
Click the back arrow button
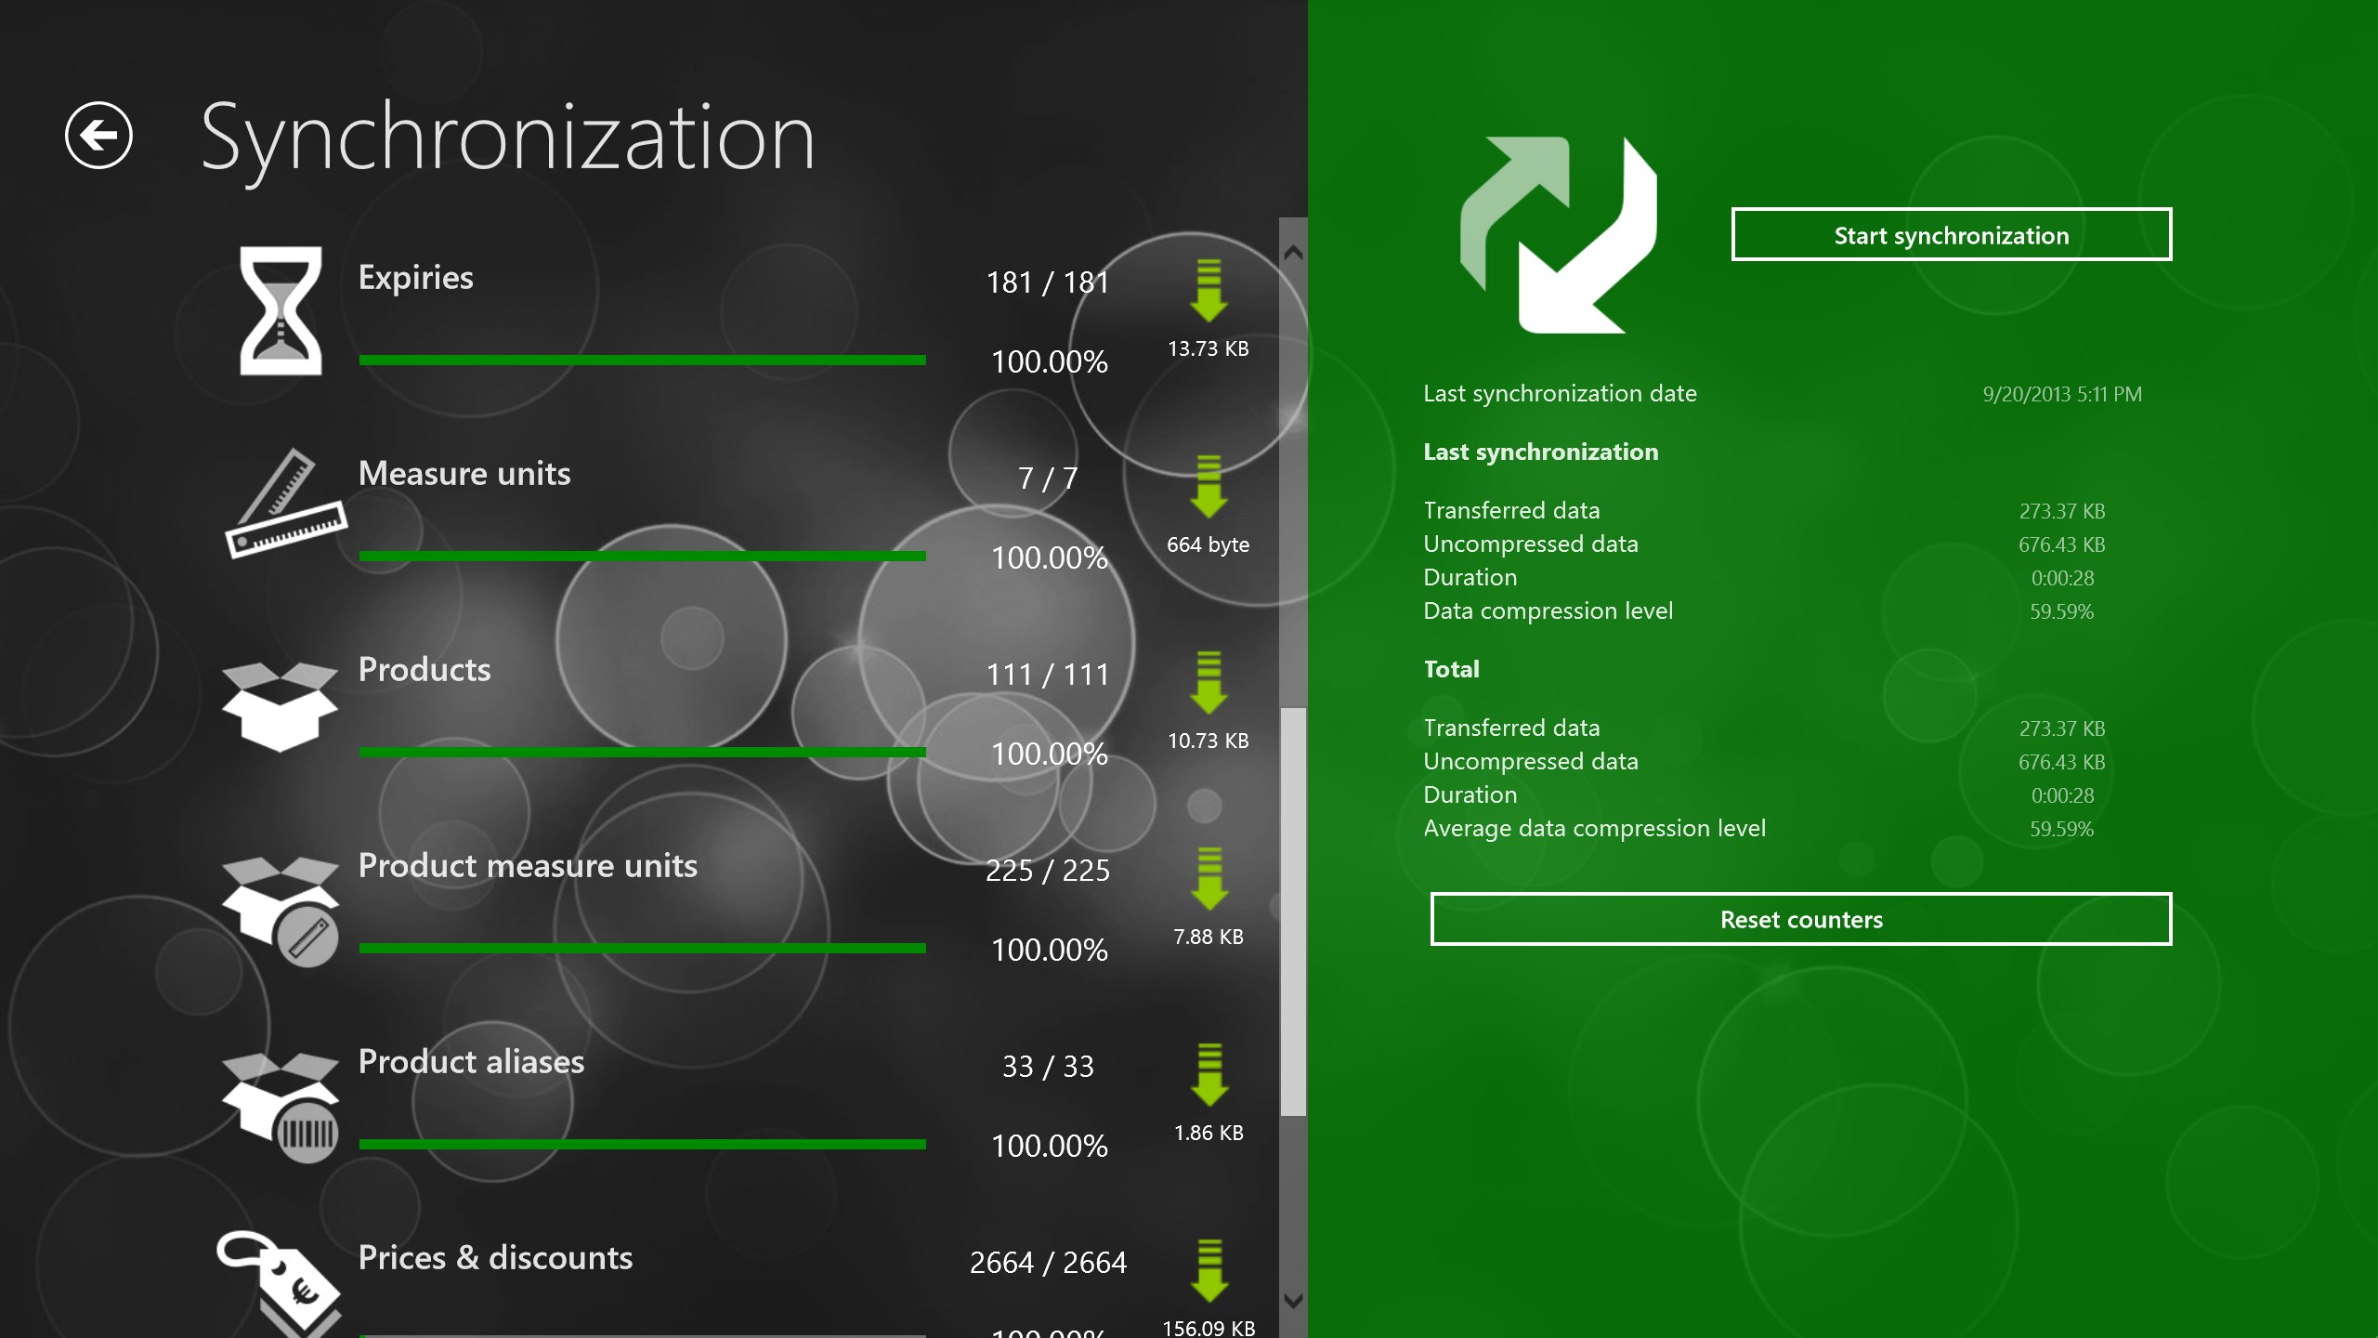98,136
